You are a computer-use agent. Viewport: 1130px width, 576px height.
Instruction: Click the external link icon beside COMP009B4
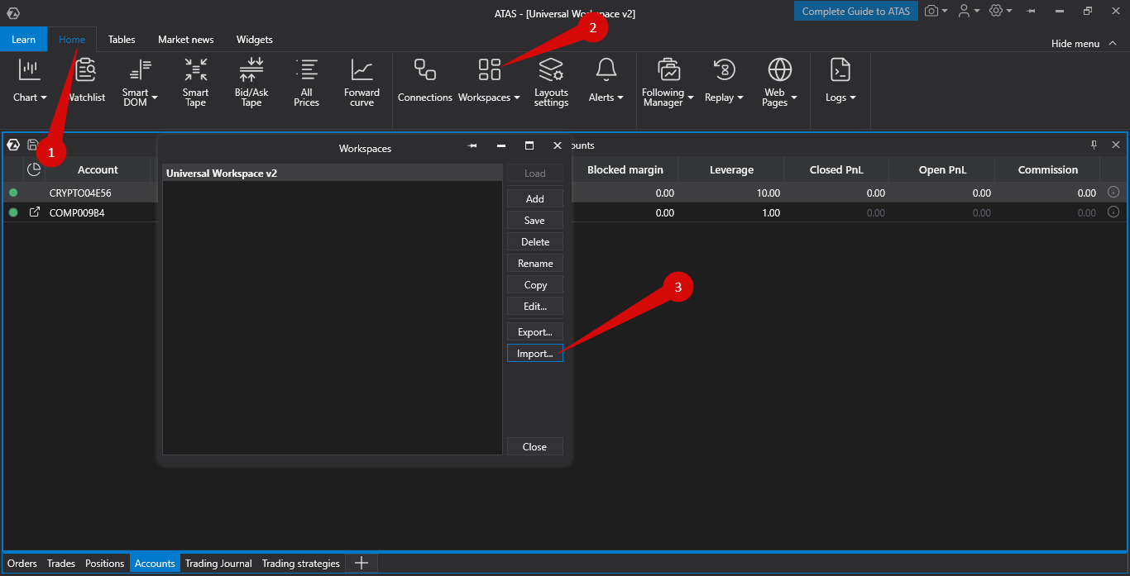[35, 212]
